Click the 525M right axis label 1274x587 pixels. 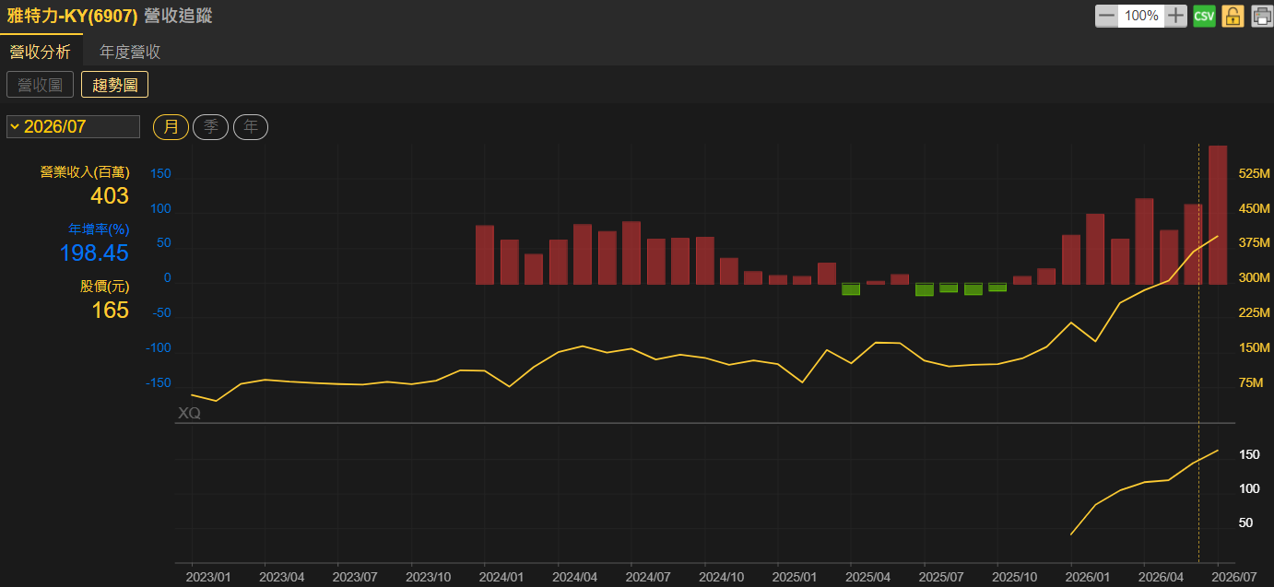(x=1255, y=174)
